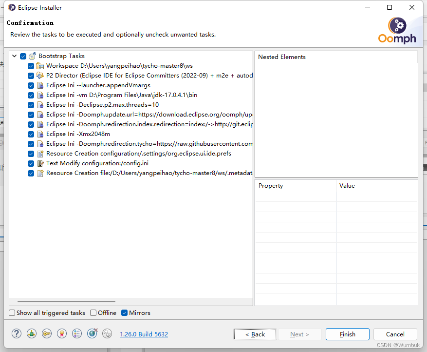Select the Workspace D:\Users\yangpeihao row text
The width and height of the screenshot is (427, 352).
(120, 66)
